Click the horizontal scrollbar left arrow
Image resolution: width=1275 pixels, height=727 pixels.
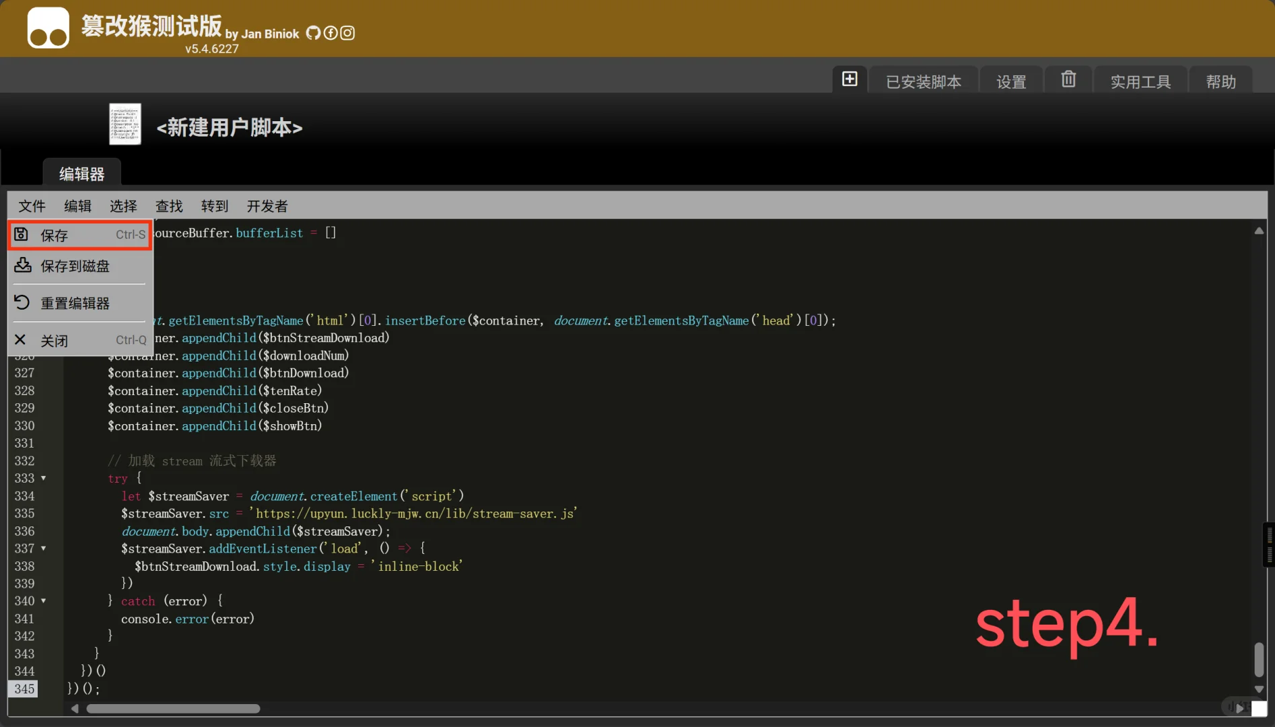(75, 708)
